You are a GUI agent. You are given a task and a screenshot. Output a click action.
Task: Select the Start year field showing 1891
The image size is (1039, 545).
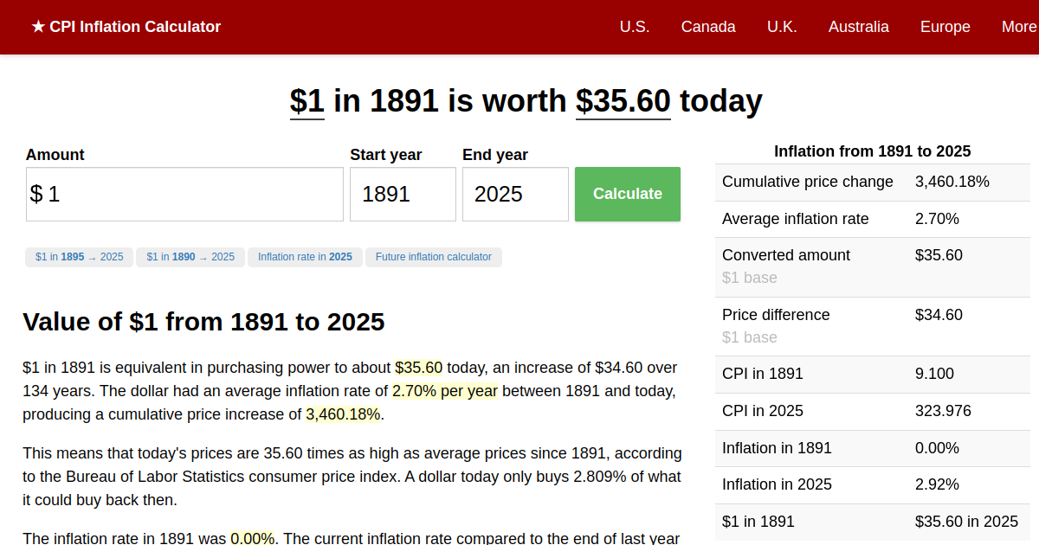403,194
